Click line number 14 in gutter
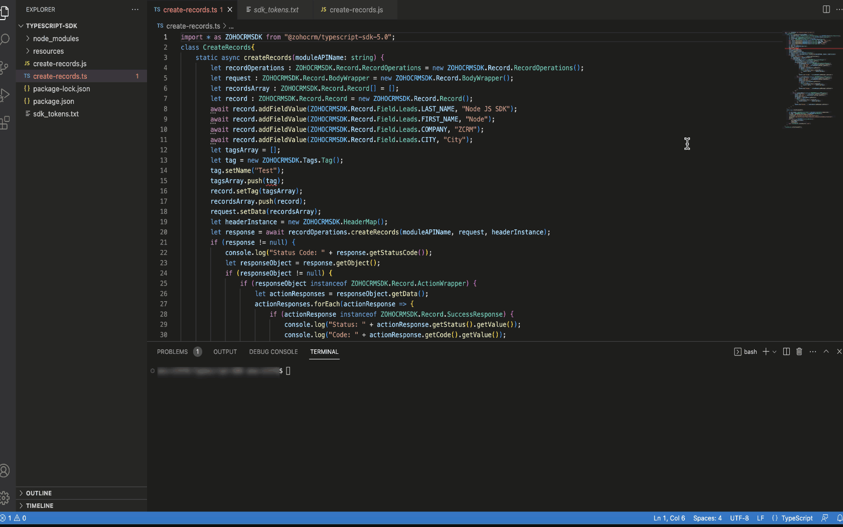This screenshot has width=843, height=527. (x=164, y=171)
